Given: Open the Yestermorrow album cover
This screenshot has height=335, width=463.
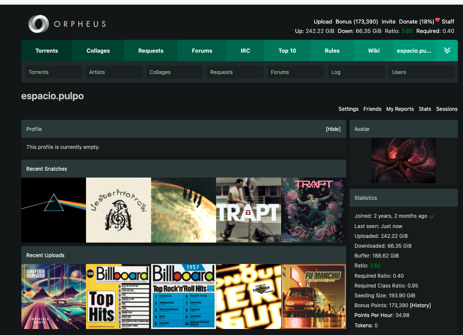Looking at the screenshot, I should pyautogui.click(x=119, y=210).
